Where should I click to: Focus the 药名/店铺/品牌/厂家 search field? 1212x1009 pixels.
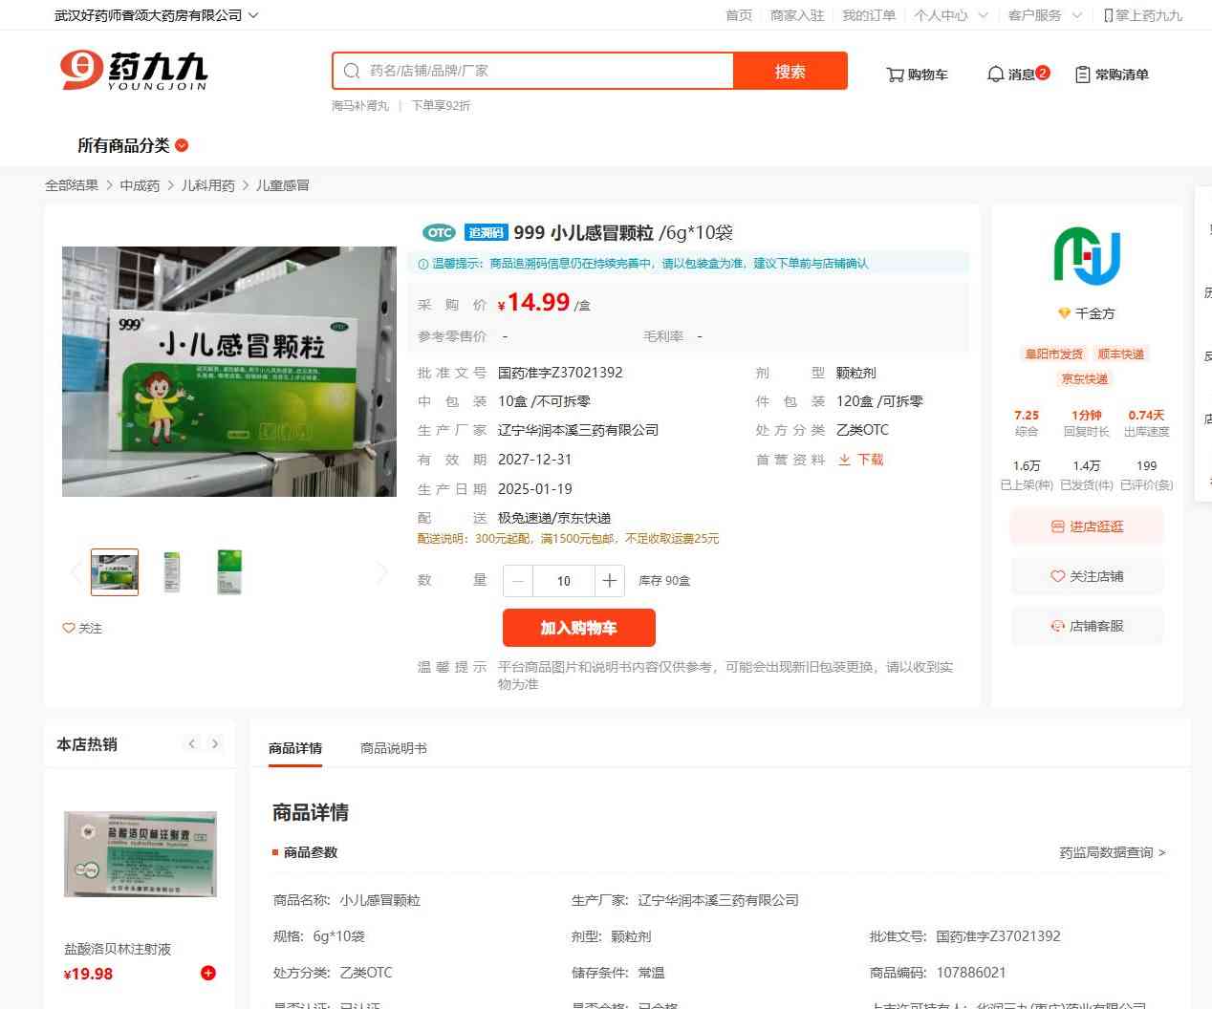[x=545, y=71]
